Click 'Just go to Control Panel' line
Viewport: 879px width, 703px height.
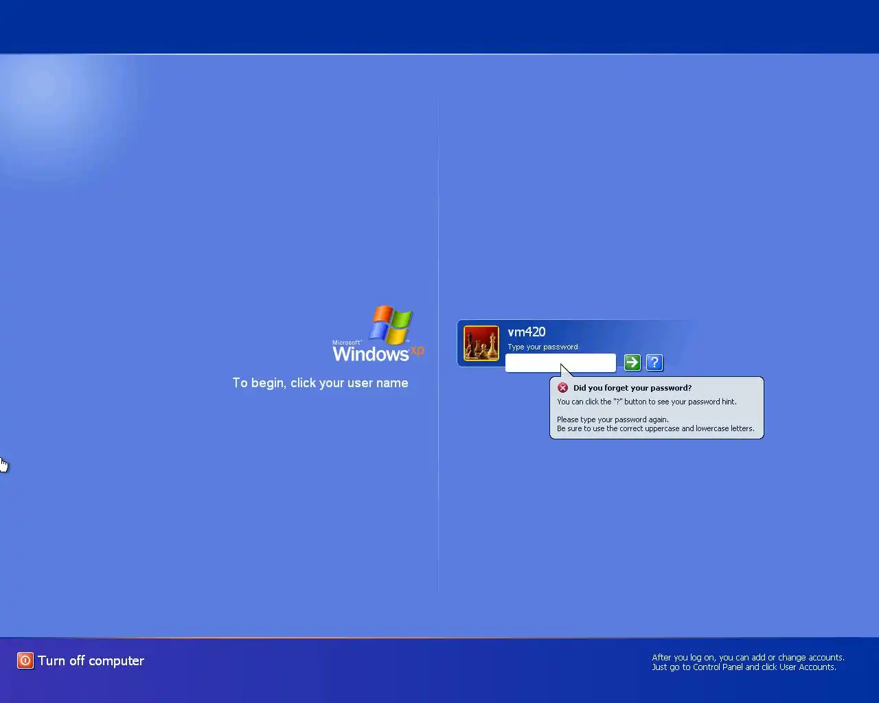744,667
